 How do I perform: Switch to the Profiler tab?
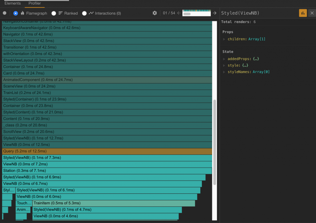[35, 3]
